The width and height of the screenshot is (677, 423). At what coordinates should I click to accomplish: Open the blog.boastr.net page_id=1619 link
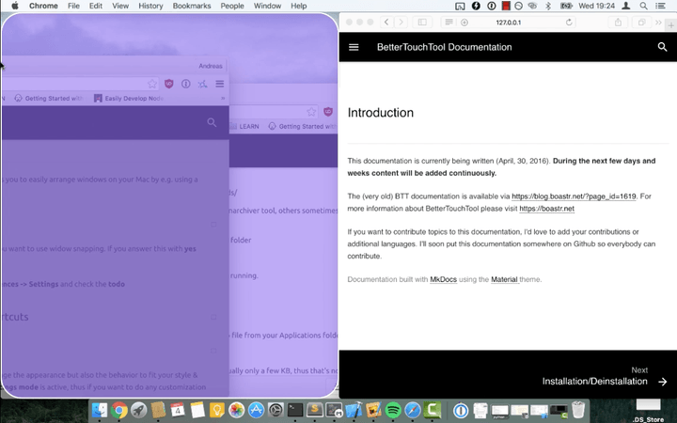(574, 196)
